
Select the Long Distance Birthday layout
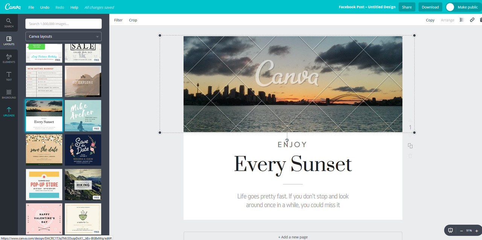44,53
